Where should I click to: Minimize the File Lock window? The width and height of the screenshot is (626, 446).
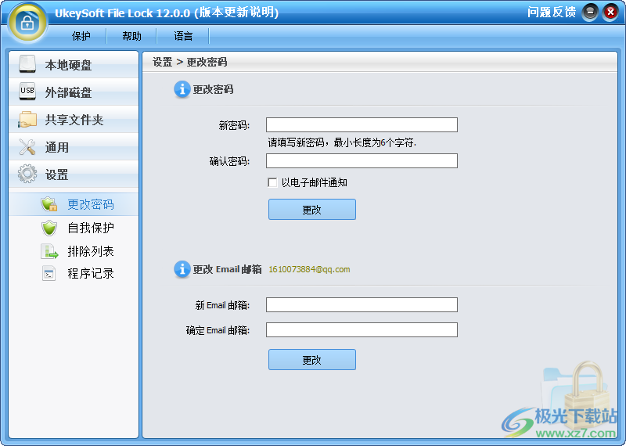590,13
